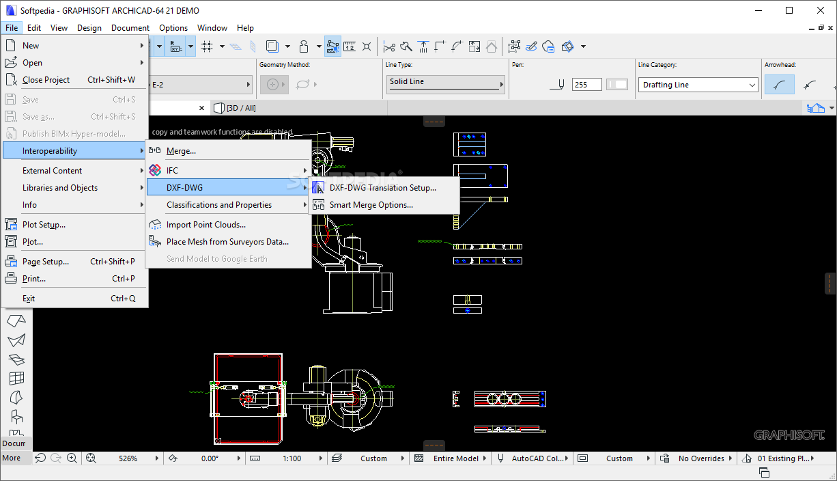Select the Roof tool in toolbox
This screenshot has height=481, width=837.
16,320
